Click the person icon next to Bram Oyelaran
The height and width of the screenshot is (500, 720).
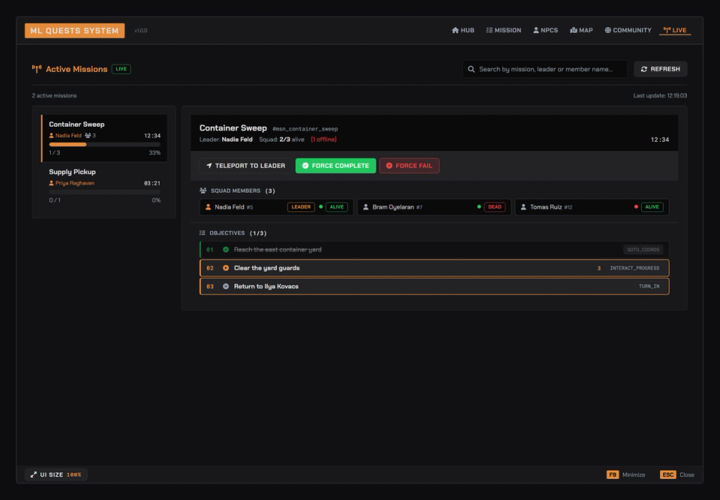click(366, 207)
